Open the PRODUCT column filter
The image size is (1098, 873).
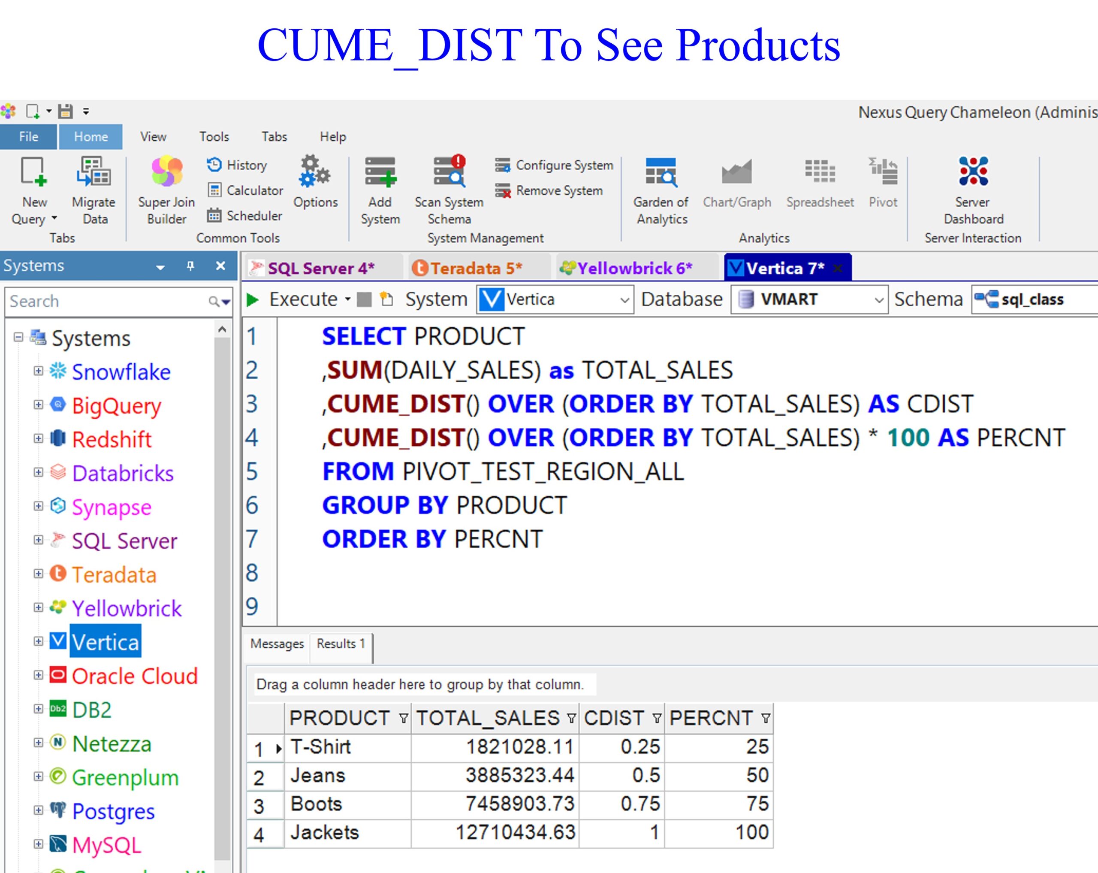click(x=403, y=719)
